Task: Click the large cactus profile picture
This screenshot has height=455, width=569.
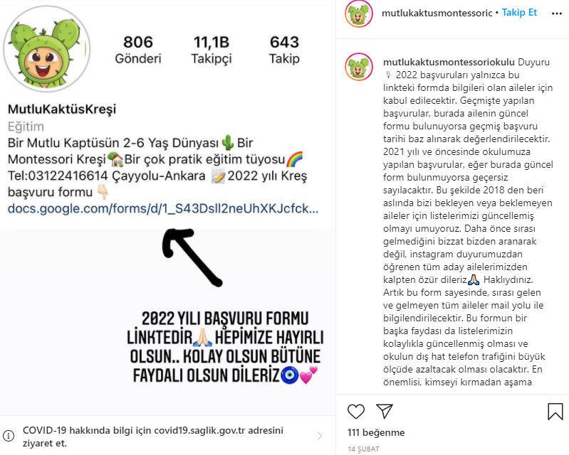Action: coord(47,49)
